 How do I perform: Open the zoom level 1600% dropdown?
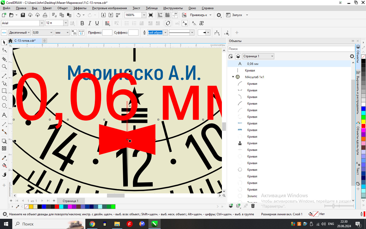(144, 15)
